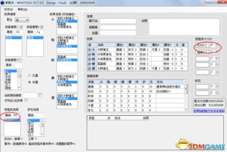Expand the 职业 dropdown
The image size is (227, 152).
(27, 20)
